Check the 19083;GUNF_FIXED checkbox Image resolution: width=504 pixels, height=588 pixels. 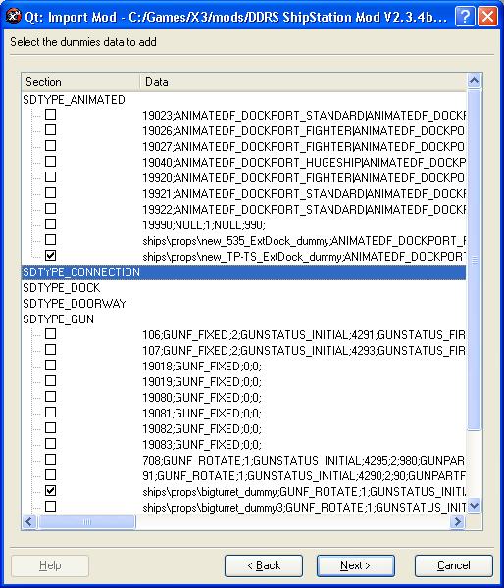point(50,444)
